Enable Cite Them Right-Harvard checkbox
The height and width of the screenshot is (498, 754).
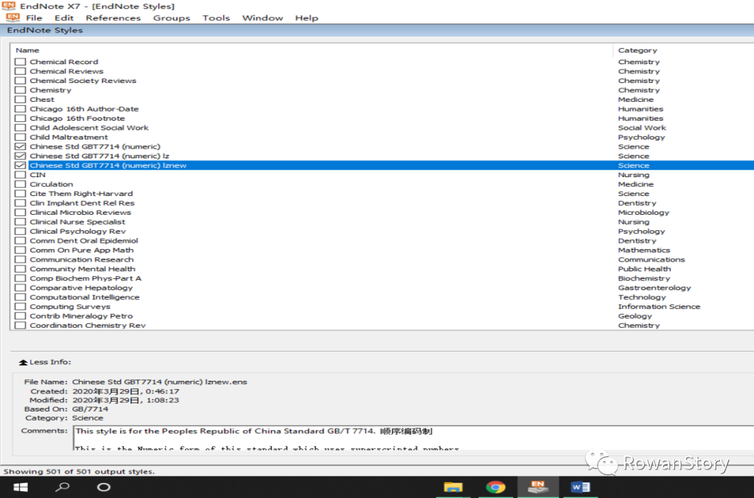pyautogui.click(x=20, y=193)
